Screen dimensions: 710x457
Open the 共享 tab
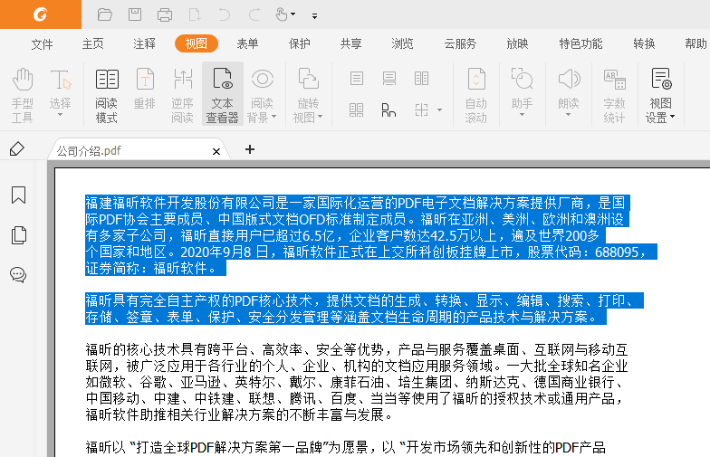tap(351, 43)
